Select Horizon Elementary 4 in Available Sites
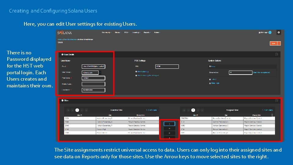Screen dimensions: 293x165 point(112,122)
